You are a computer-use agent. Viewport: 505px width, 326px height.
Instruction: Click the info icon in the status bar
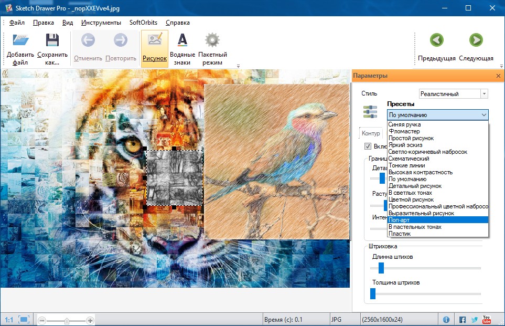[x=445, y=318]
